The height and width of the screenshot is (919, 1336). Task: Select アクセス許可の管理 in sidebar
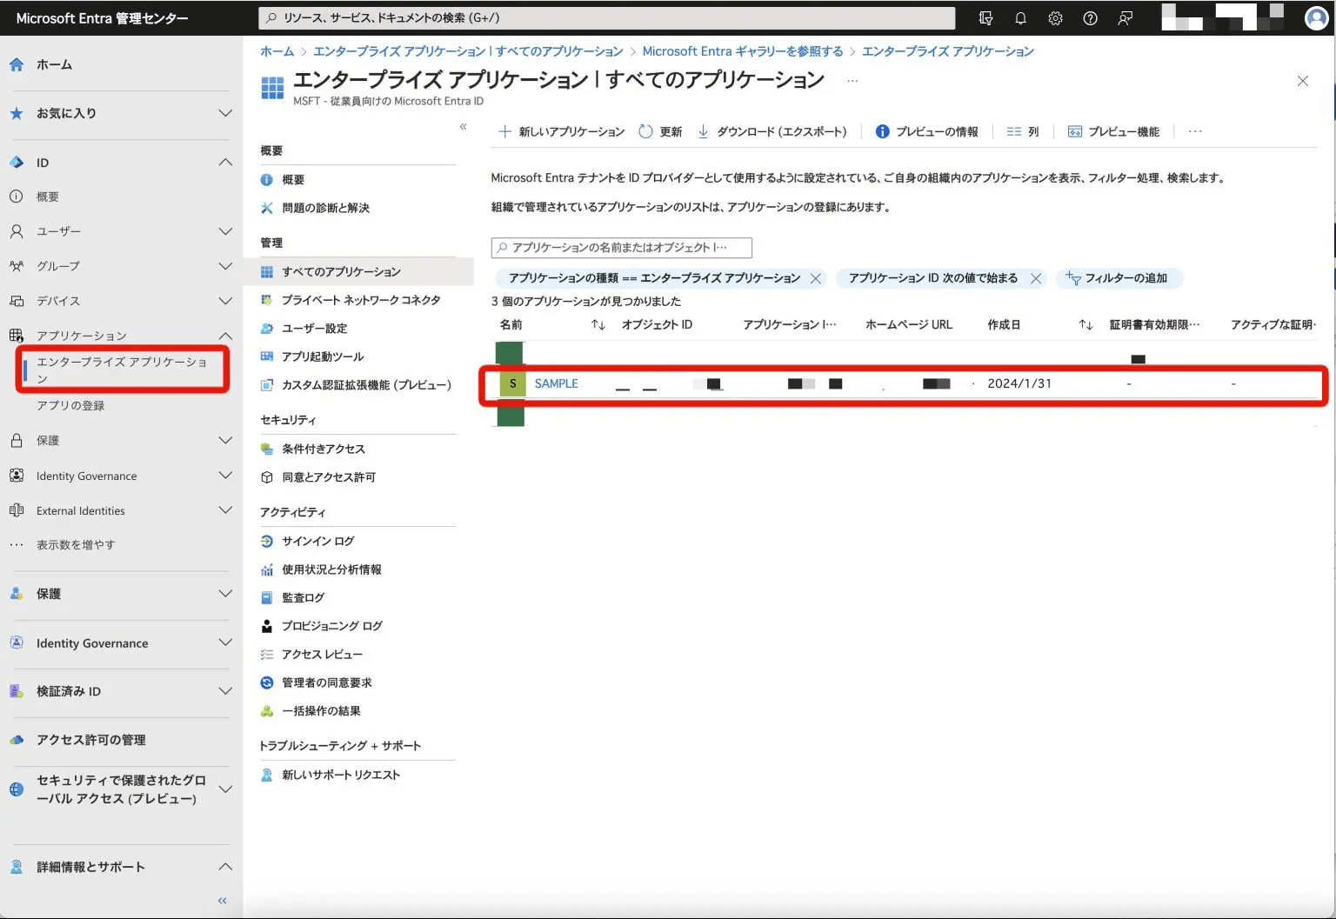[x=90, y=740]
